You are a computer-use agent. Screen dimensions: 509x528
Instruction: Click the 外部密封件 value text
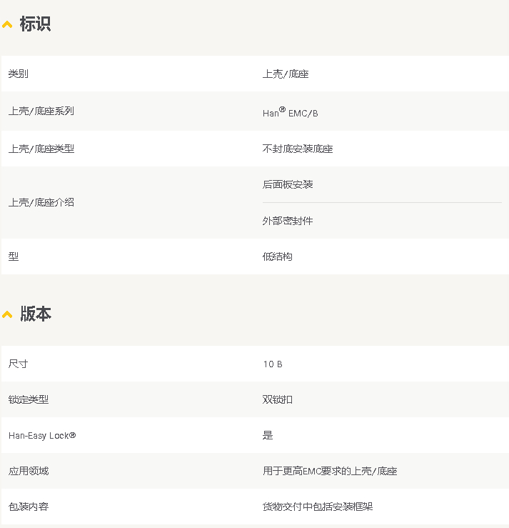point(288,221)
